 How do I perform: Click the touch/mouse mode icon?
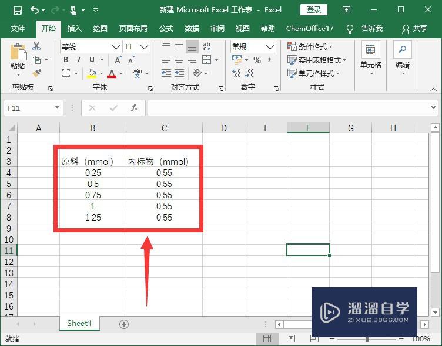73,11
